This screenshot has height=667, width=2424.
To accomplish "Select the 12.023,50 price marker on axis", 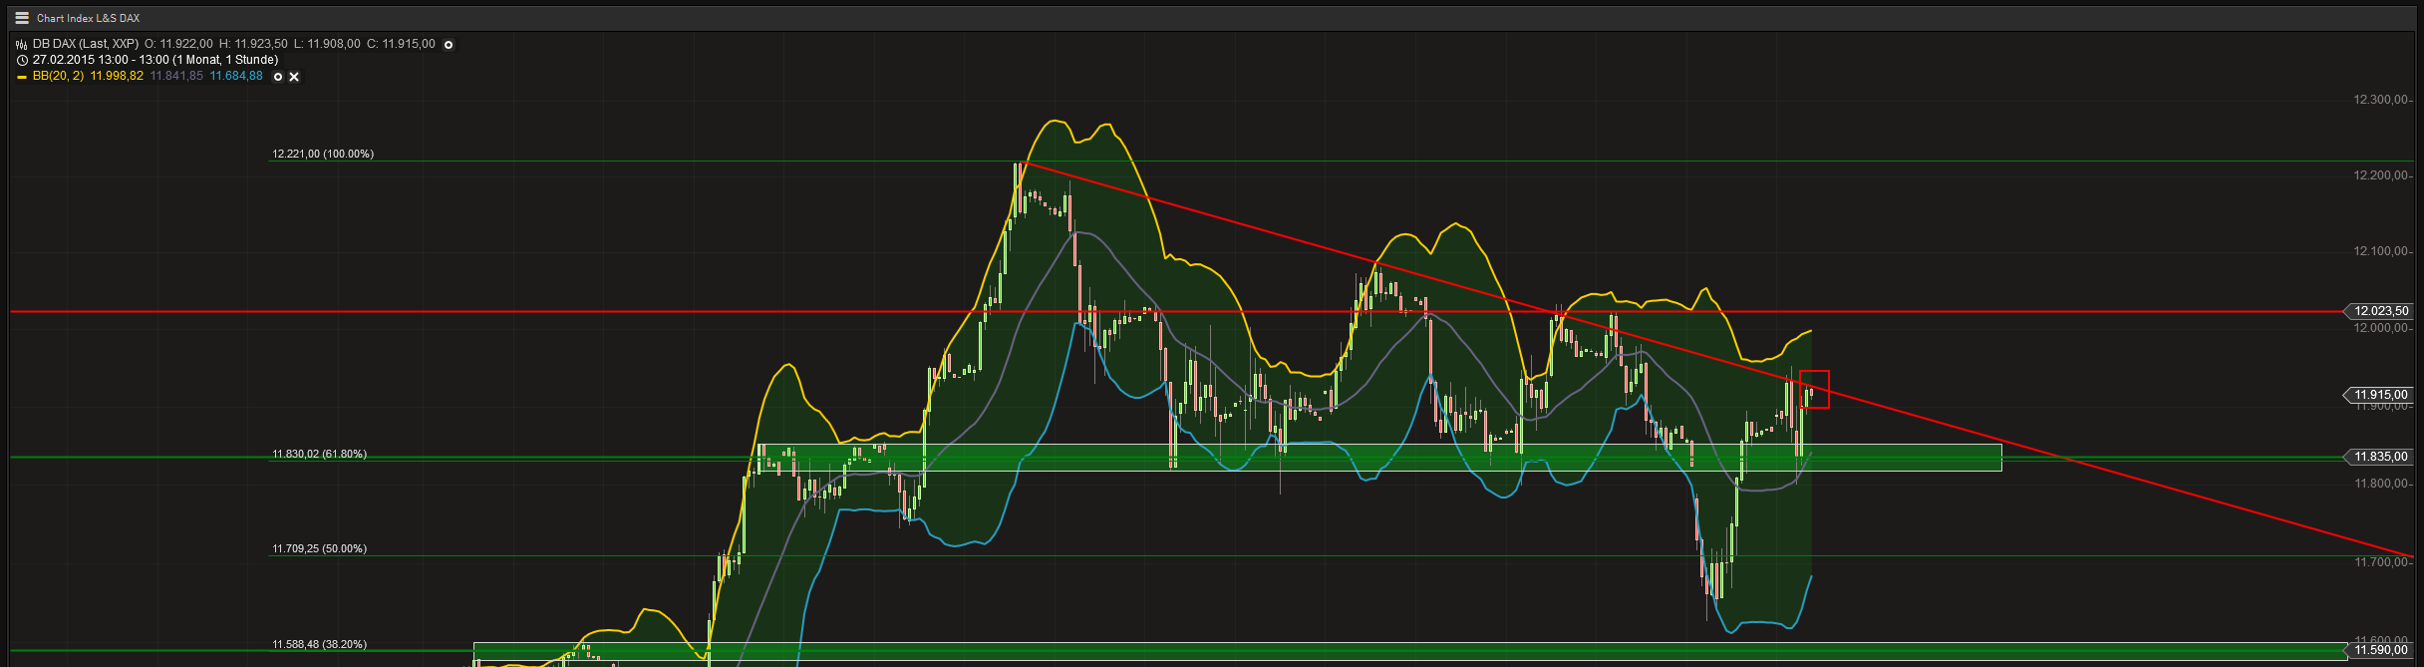I will click(x=2379, y=311).
